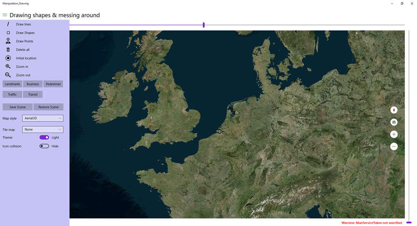The image size is (417, 226).
Task: Click the 'Drawing shapes & messing around' title
Action: click(55, 15)
